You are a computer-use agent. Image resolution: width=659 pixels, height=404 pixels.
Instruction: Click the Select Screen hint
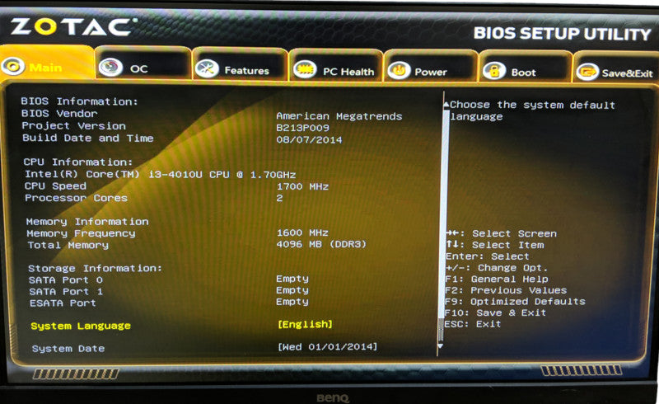click(x=502, y=233)
